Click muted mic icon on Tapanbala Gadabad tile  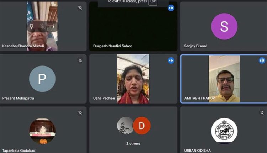(x=80, y=113)
